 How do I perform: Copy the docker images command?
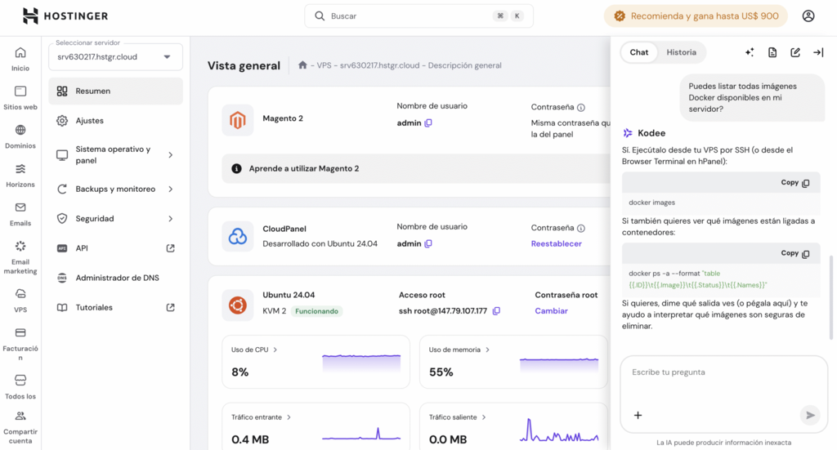795,182
